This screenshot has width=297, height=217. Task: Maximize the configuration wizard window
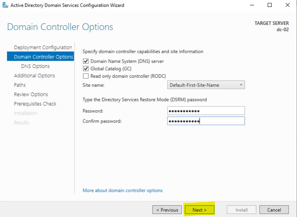270,5
